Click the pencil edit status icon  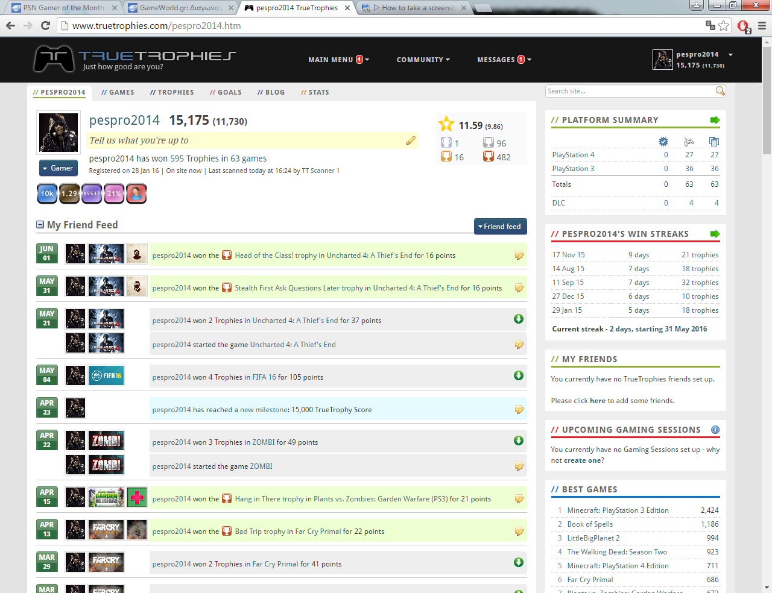(411, 140)
